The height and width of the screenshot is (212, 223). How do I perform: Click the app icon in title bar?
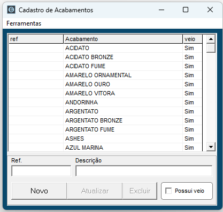coord(11,10)
